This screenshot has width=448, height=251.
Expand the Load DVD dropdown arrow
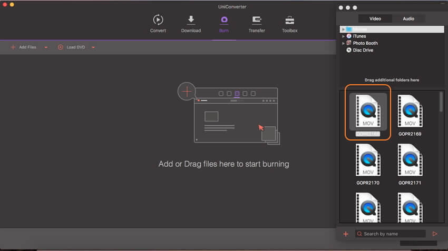93,47
